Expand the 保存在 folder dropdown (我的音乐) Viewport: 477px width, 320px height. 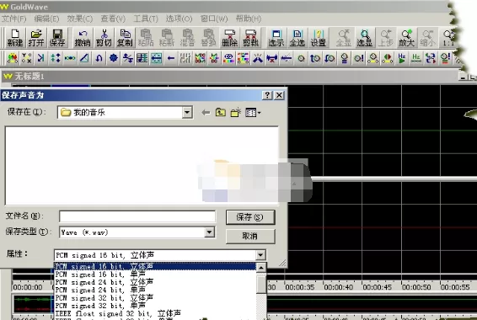point(187,113)
